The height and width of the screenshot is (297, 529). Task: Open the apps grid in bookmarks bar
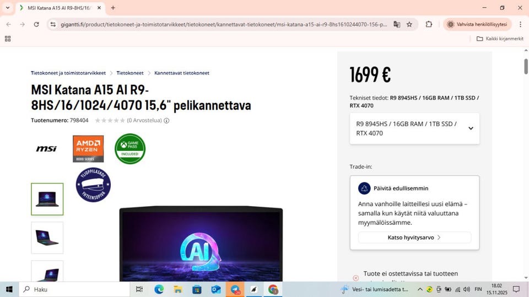pos(8,39)
